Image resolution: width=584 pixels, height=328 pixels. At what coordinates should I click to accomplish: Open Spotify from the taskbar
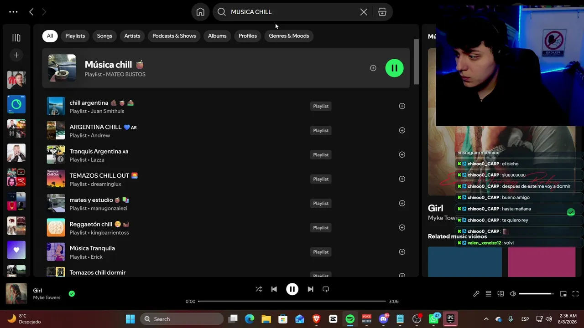[350, 319]
